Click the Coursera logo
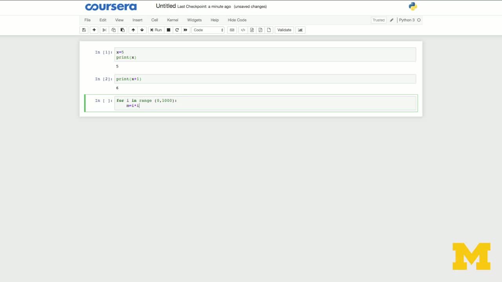 coord(111,7)
